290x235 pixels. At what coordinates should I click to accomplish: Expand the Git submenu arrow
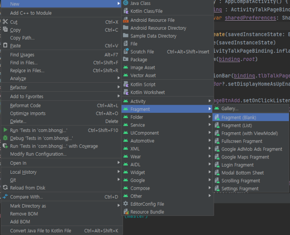[x=119, y=180]
